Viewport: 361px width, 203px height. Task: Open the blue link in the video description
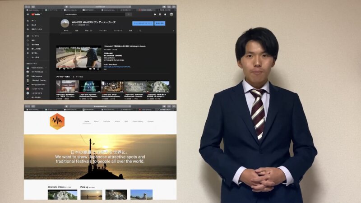coord(117,67)
